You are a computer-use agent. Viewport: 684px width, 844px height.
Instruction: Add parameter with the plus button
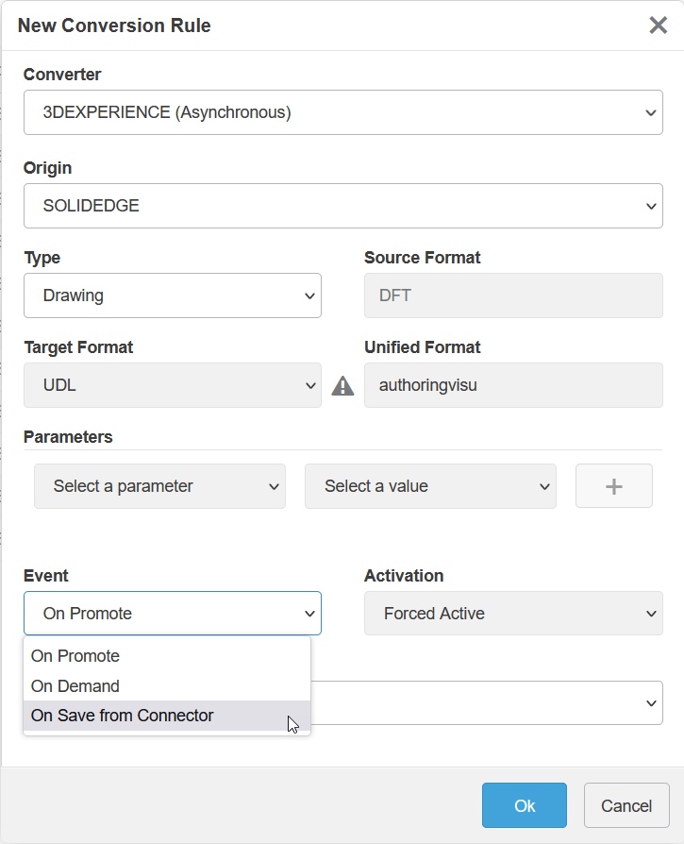pyautogui.click(x=614, y=486)
